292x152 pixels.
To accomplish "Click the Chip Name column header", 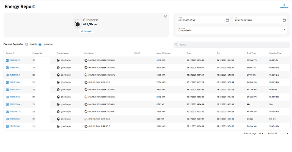I will point(89,53).
